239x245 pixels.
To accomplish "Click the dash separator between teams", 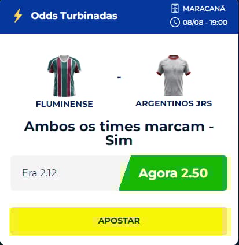I will [x=119, y=77].
